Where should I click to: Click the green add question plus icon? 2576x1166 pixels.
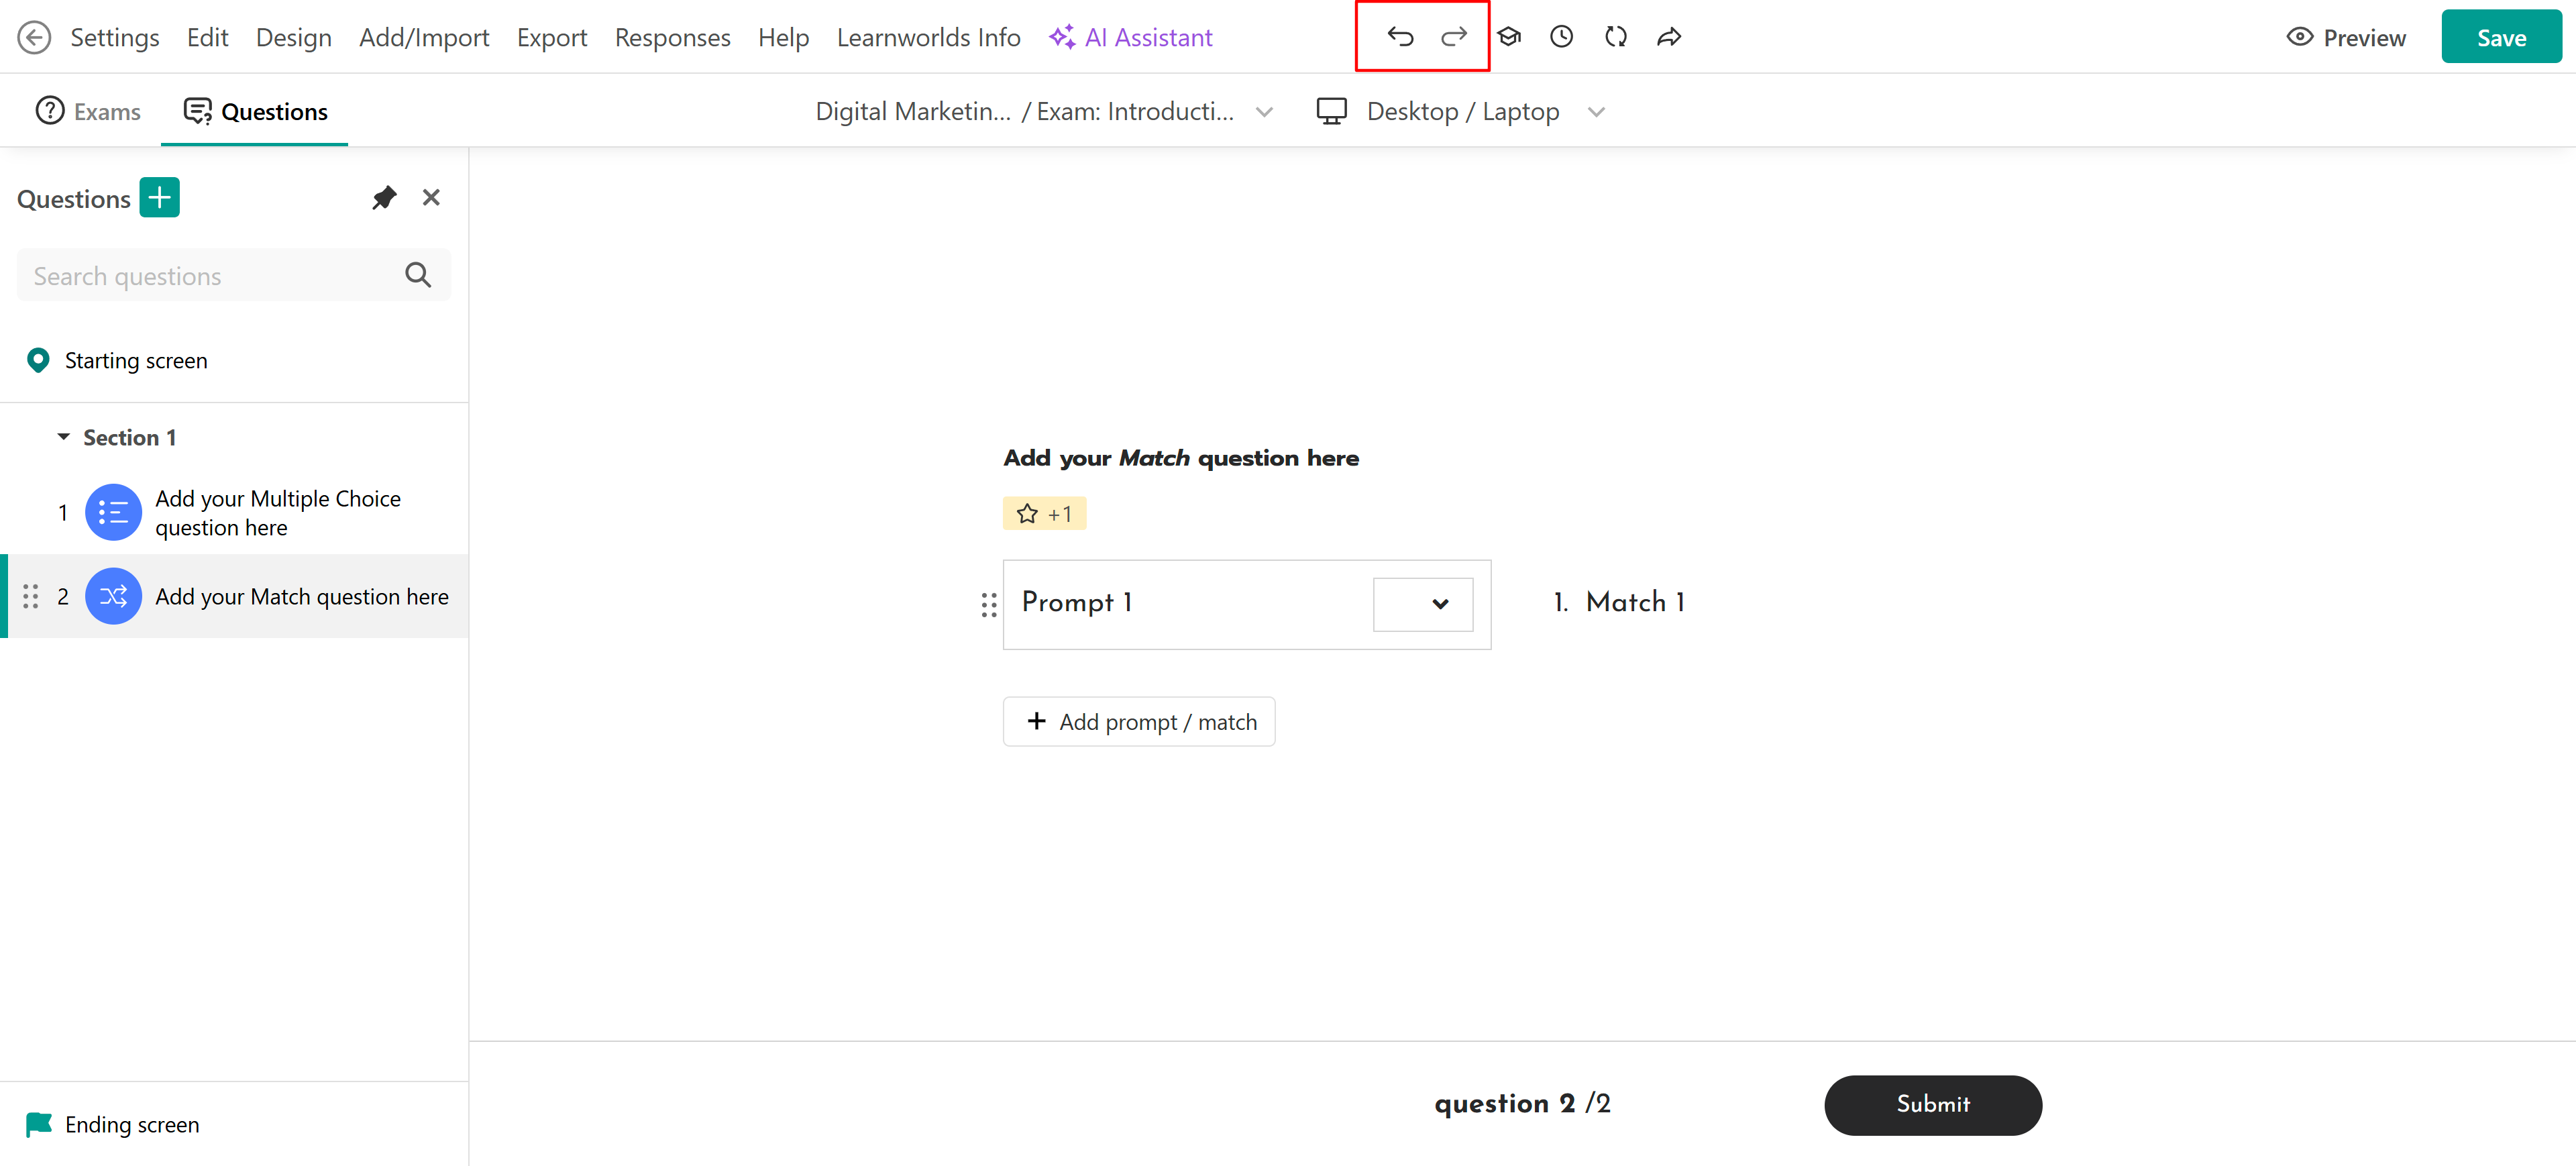coord(159,198)
